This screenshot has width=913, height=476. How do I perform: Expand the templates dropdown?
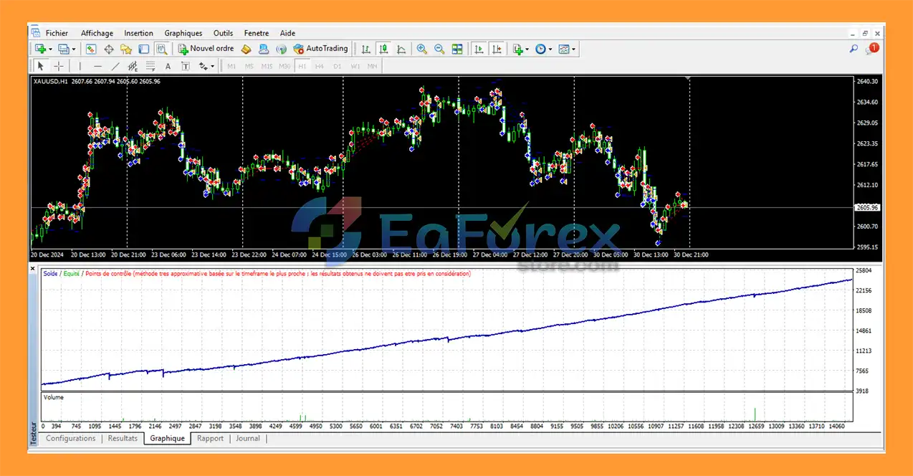573,49
